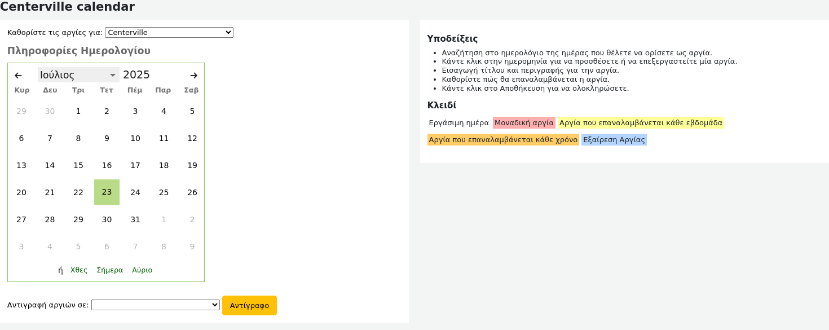This screenshot has width=829, height=330.
Task: Open the Ιούλιος month dropdown
Action: [x=78, y=75]
